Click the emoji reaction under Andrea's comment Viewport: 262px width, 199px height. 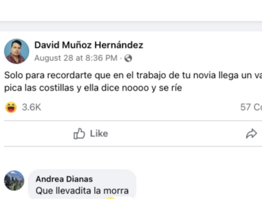tap(110, 198)
